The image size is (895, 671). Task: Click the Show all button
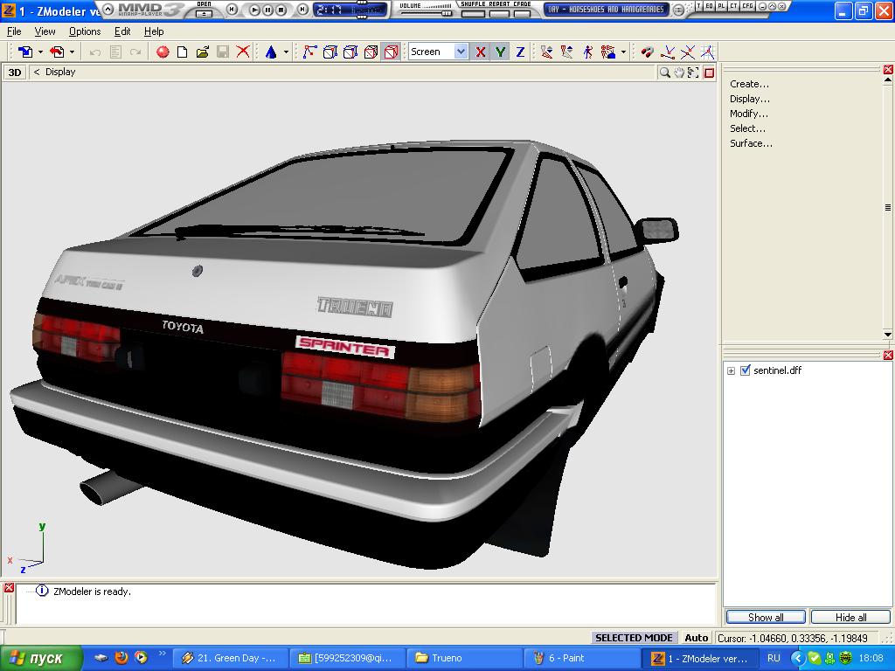coord(765,617)
